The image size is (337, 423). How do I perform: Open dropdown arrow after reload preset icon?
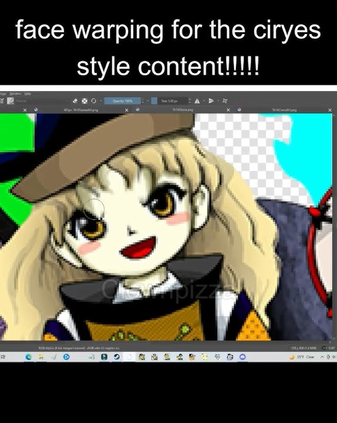coord(101,101)
